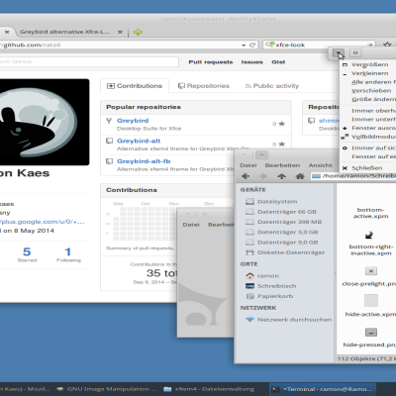Click the 1 Following counter
This screenshot has height=396, width=396.
68,254
